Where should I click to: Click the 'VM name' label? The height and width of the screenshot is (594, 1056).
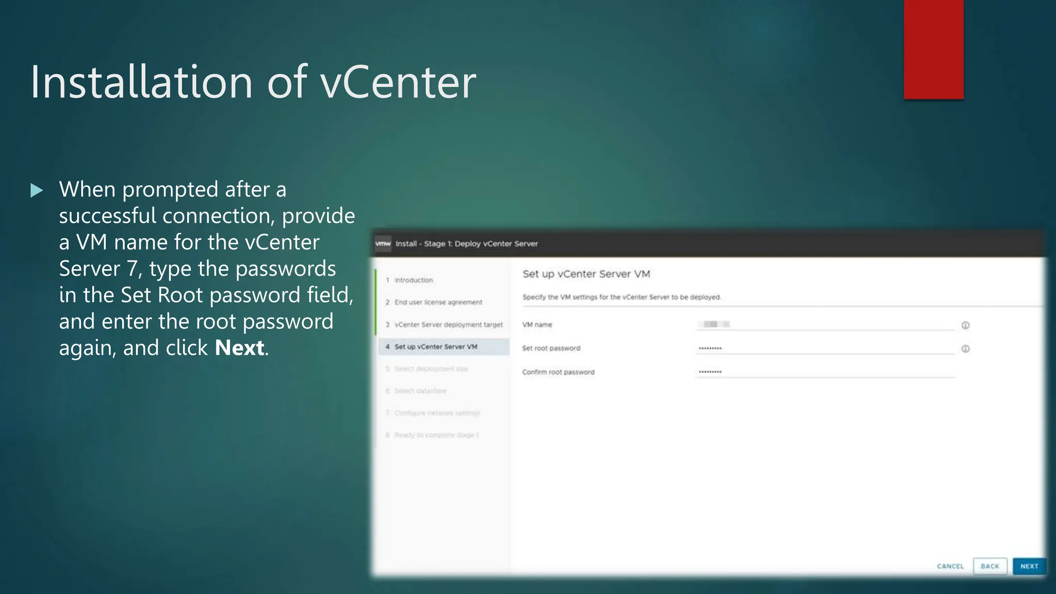537,324
